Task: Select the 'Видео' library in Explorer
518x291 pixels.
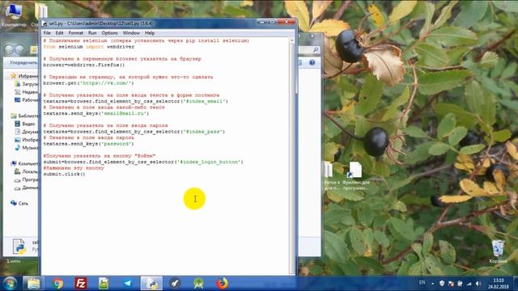Action: [x=25, y=124]
